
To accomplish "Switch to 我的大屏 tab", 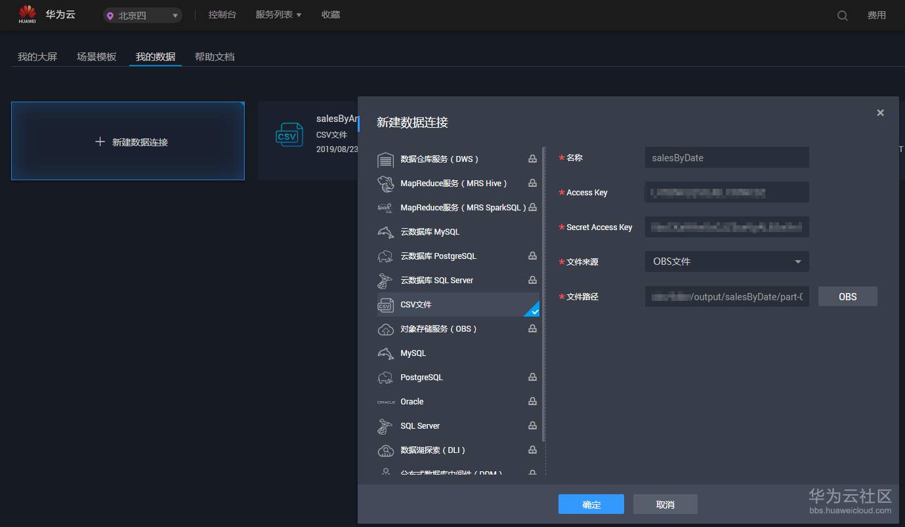I will 37,57.
